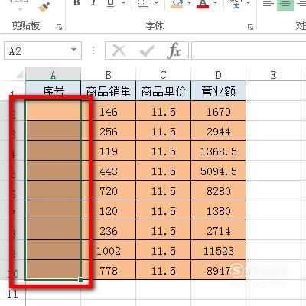Select the cell containing 2944
The image size is (306, 306).
click(x=219, y=131)
